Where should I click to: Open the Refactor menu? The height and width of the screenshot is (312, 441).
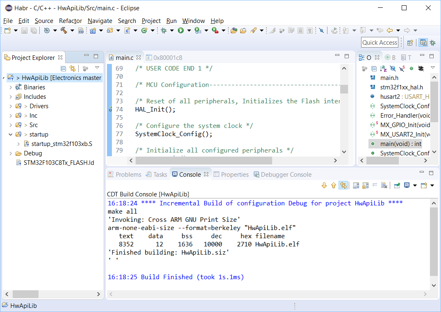coord(70,21)
